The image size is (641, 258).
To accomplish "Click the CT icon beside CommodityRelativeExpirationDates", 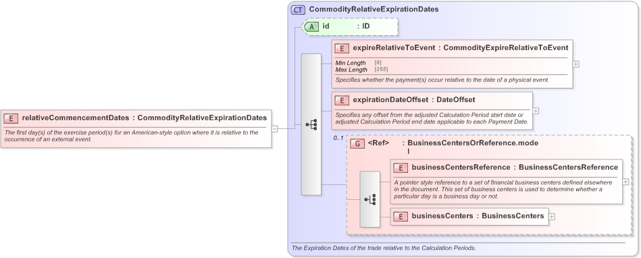I will [x=298, y=9].
